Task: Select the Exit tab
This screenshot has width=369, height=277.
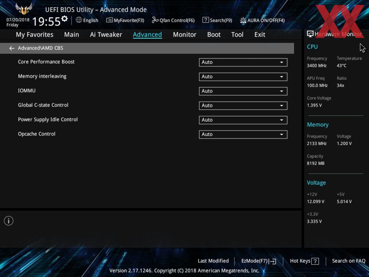Action: point(260,35)
